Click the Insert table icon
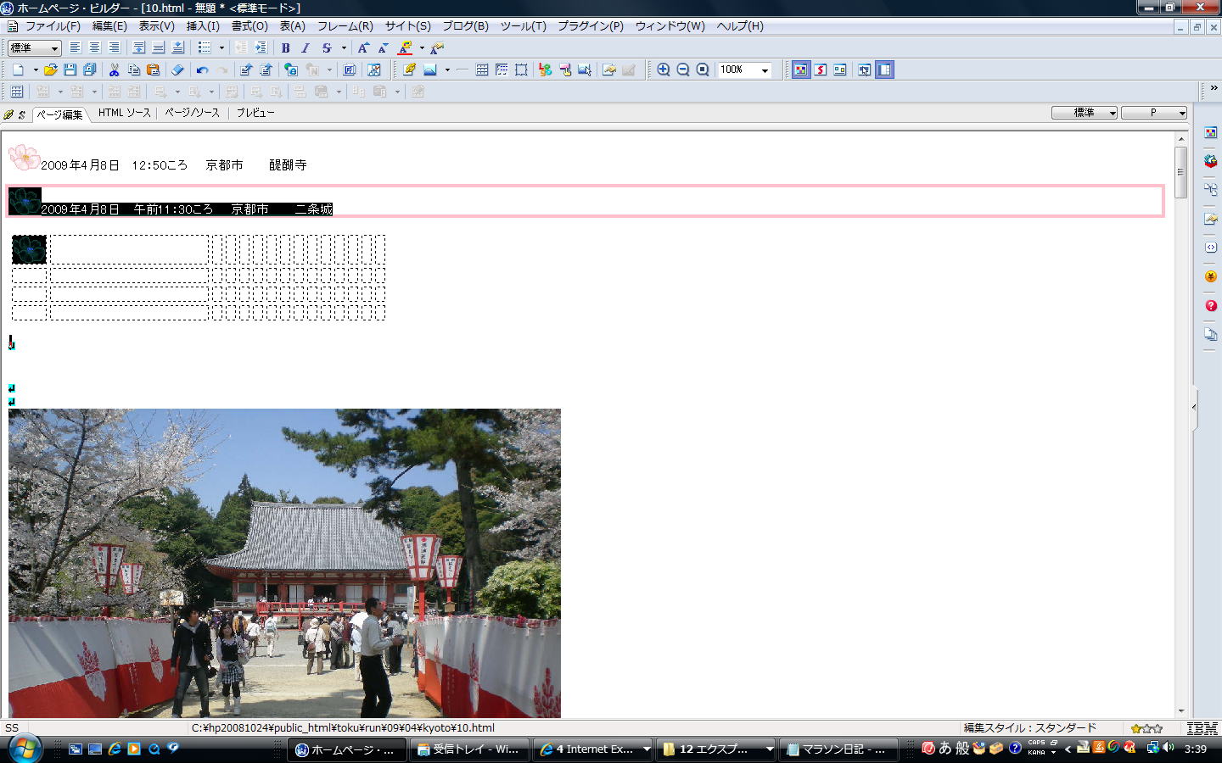 tap(482, 70)
